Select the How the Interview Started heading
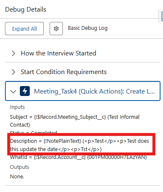This screenshot has width=163, height=192. tap(58, 53)
